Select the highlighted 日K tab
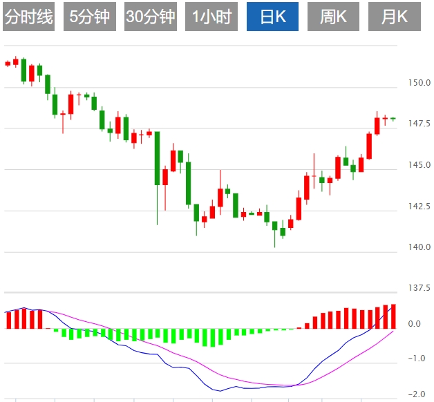Image resolution: width=434 pixels, height=402 pixels. (272, 17)
